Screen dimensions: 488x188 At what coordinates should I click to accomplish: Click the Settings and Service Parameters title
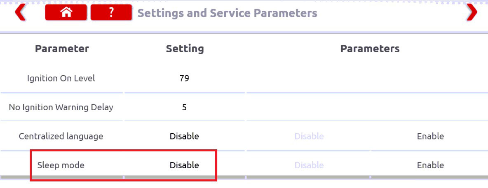pos(227,13)
